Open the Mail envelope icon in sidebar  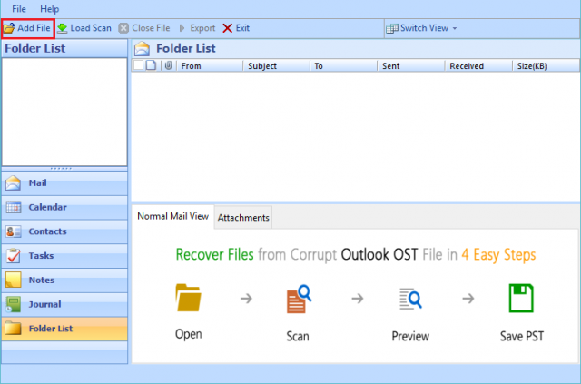coord(14,183)
